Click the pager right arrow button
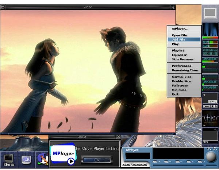 [x=216, y=107]
